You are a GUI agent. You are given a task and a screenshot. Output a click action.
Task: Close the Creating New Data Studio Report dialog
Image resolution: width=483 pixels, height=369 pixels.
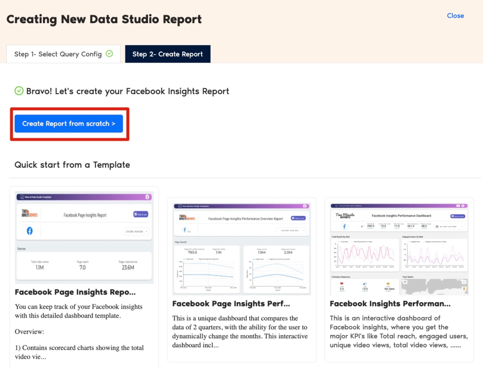tap(455, 16)
